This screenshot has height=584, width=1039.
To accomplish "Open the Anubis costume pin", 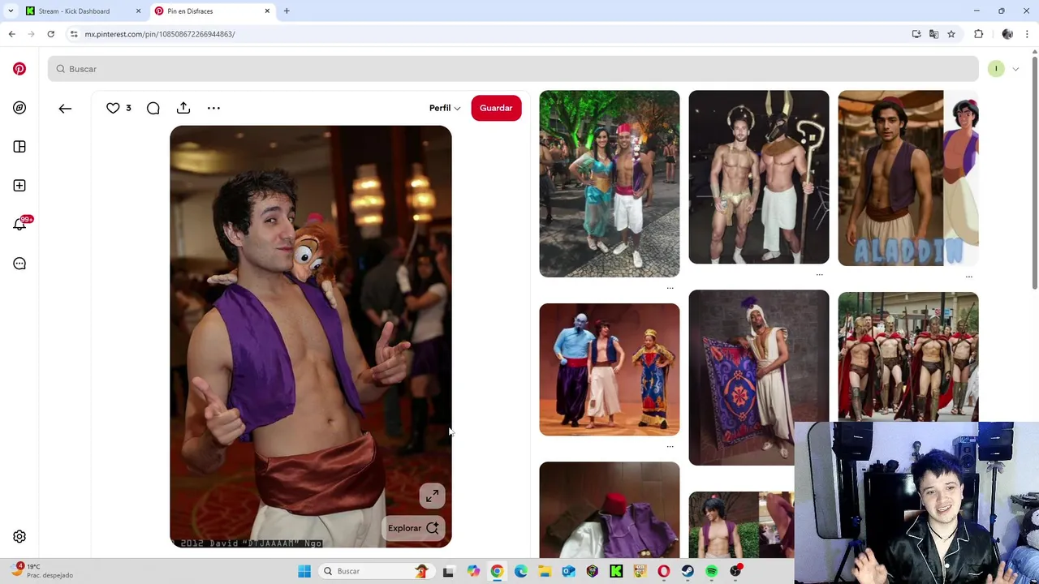I will pyautogui.click(x=759, y=178).
